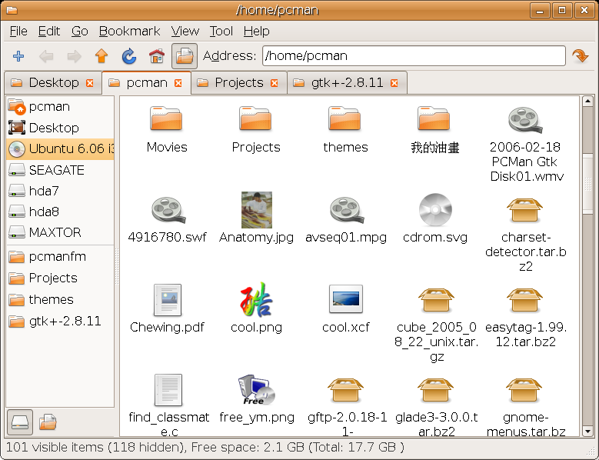Toggle the side pane folder button in toolbar

pyautogui.click(x=185, y=56)
